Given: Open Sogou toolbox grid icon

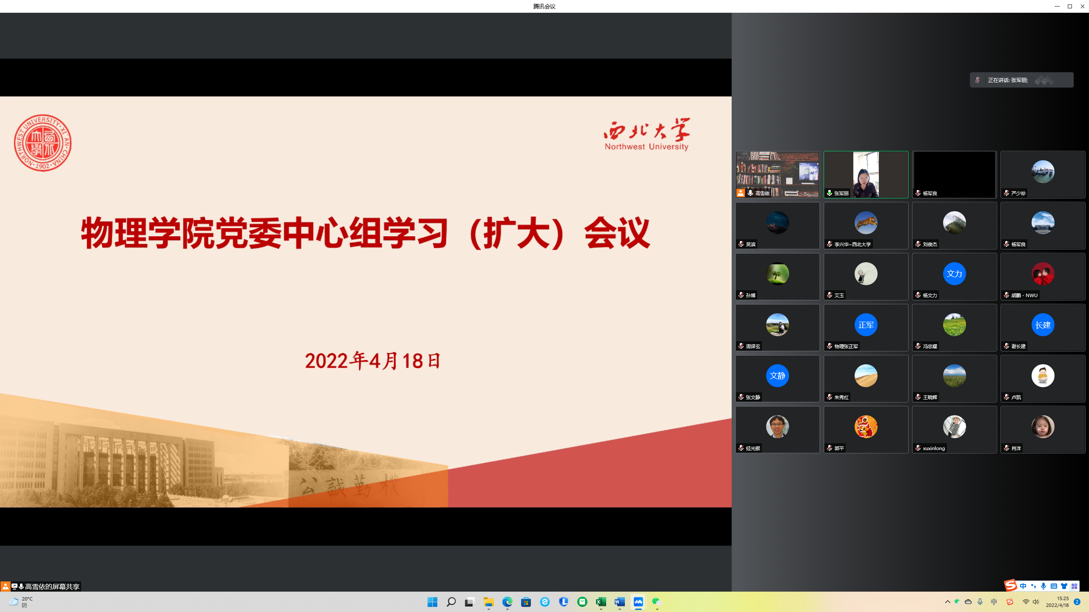Looking at the screenshot, I should coord(1074,586).
